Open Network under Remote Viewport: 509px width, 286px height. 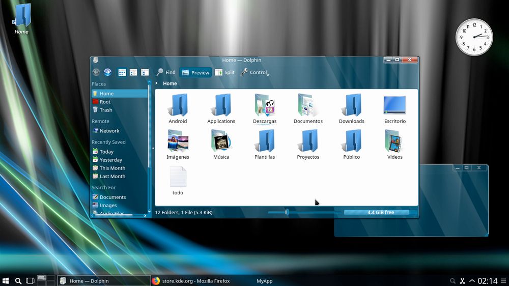(x=119, y=131)
